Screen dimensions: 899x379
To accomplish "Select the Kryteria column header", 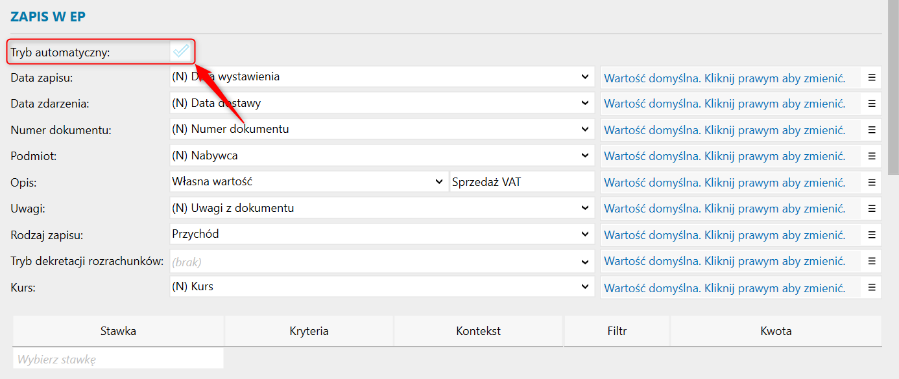I will pyautogui.click(x=309, y=331).
